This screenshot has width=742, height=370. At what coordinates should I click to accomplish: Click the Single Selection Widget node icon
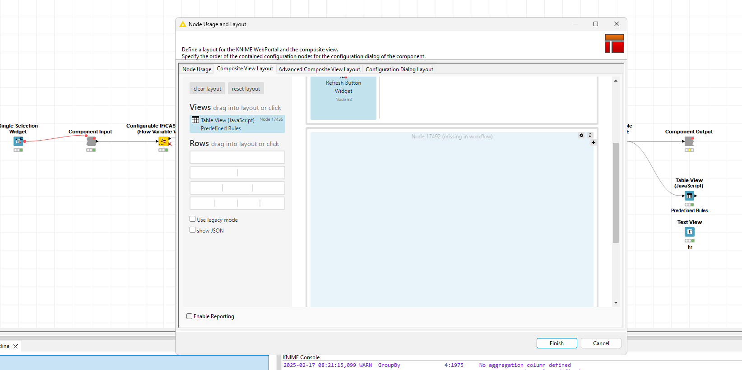18,142
